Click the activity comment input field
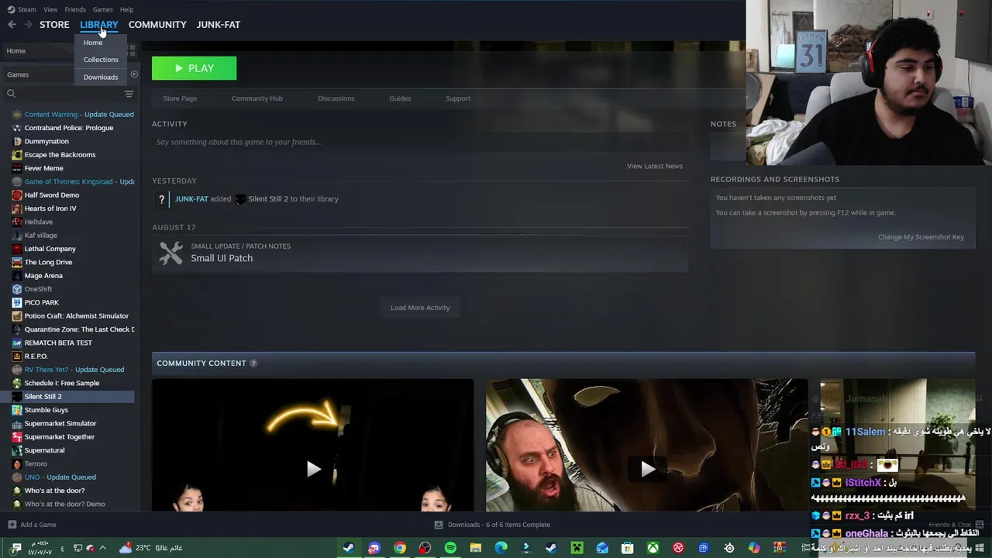The height and width of the screenshot is (558, 992). (x=420, y=142)
